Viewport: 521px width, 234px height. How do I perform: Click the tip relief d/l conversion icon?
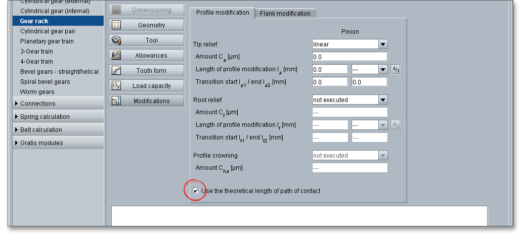pyautogui.click(x=396, y=69)
